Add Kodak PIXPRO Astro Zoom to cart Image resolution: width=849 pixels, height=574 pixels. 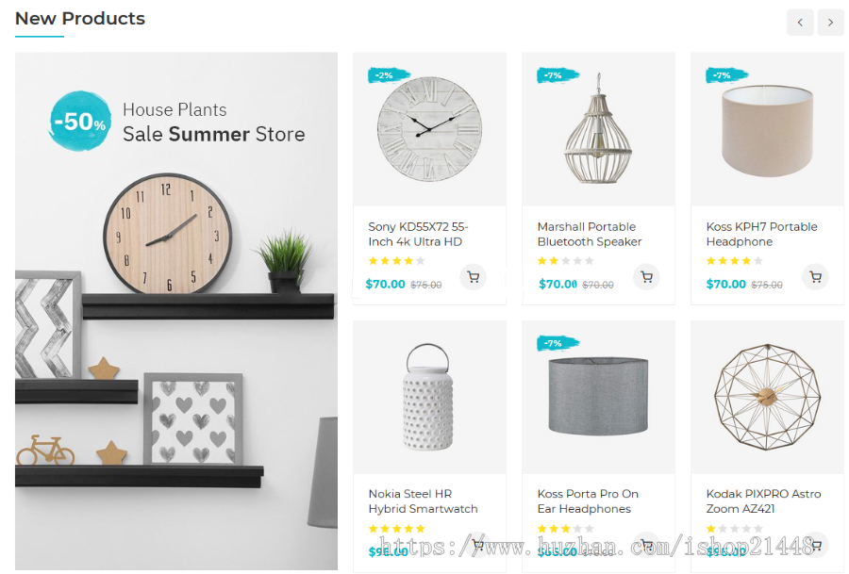tap(815, 546)
